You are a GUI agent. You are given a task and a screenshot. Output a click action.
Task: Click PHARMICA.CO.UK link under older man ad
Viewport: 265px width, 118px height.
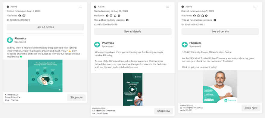[186, 105]
